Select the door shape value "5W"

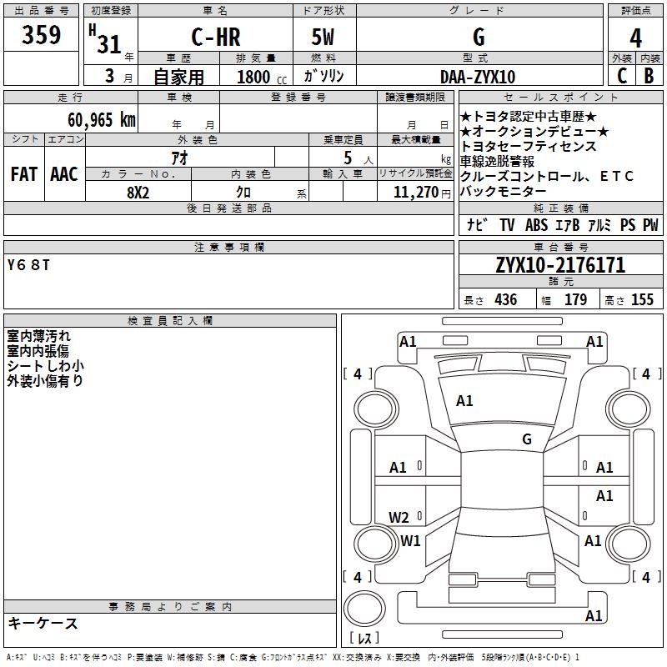pyautogui.click(x=323, y=37)
